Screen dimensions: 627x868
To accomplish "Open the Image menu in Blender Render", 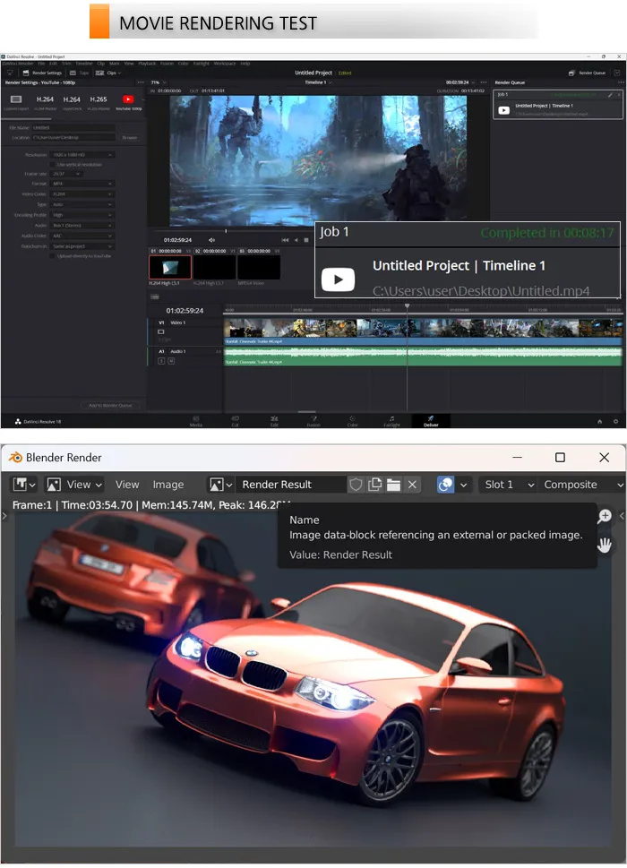I will click(168, 485).
